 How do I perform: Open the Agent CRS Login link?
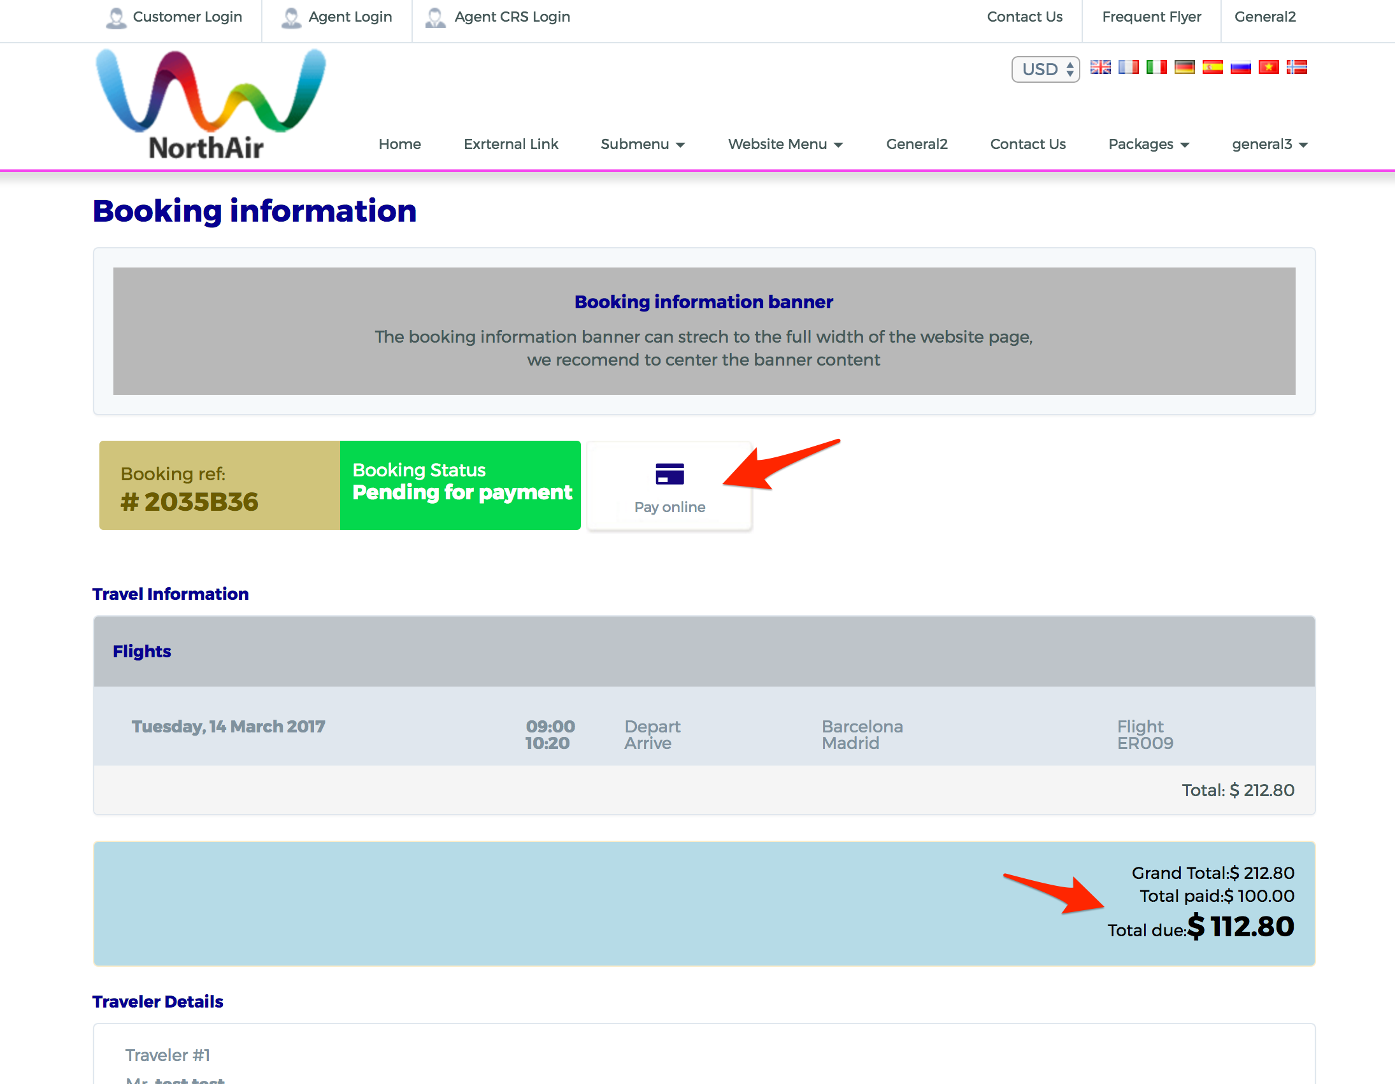(497, 17)
